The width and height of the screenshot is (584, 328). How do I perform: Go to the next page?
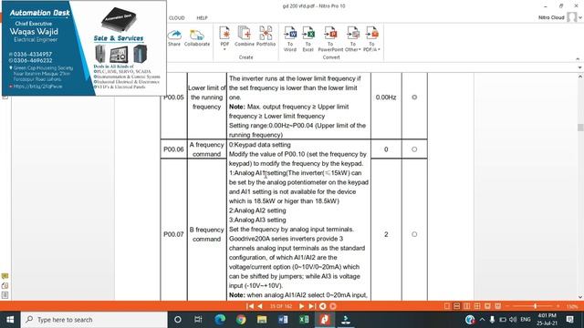[x=301, y=306]
